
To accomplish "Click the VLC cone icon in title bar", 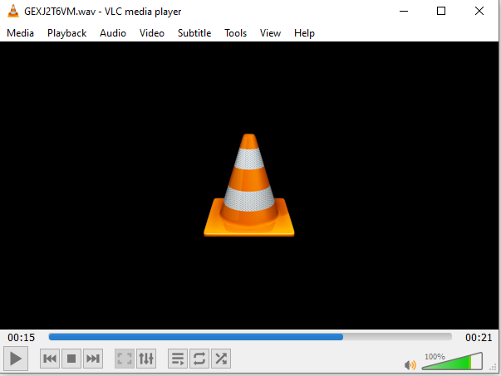I will [13, 11].
